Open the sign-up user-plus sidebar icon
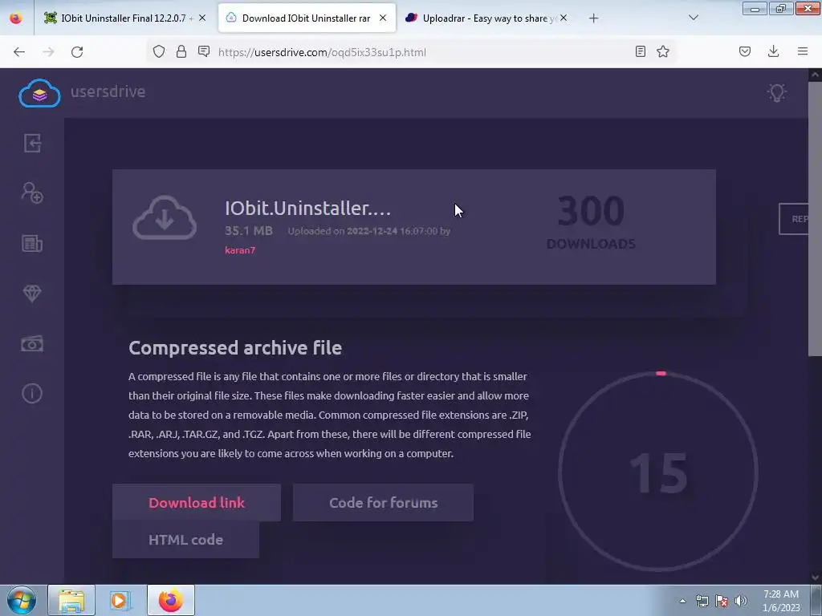Image resolution: width=822 pixels, height=616 pixels. (x=32, y=192)
